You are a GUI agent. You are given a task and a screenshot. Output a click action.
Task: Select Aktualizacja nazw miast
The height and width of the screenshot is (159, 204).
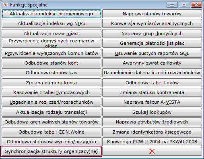click(x=52, y=33)
